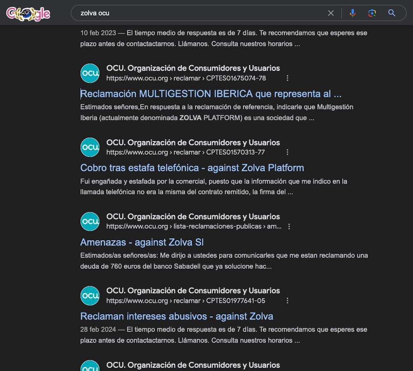
Task: Open Google Lens image search
Action: pyautogui.click(x=372, y=13)
